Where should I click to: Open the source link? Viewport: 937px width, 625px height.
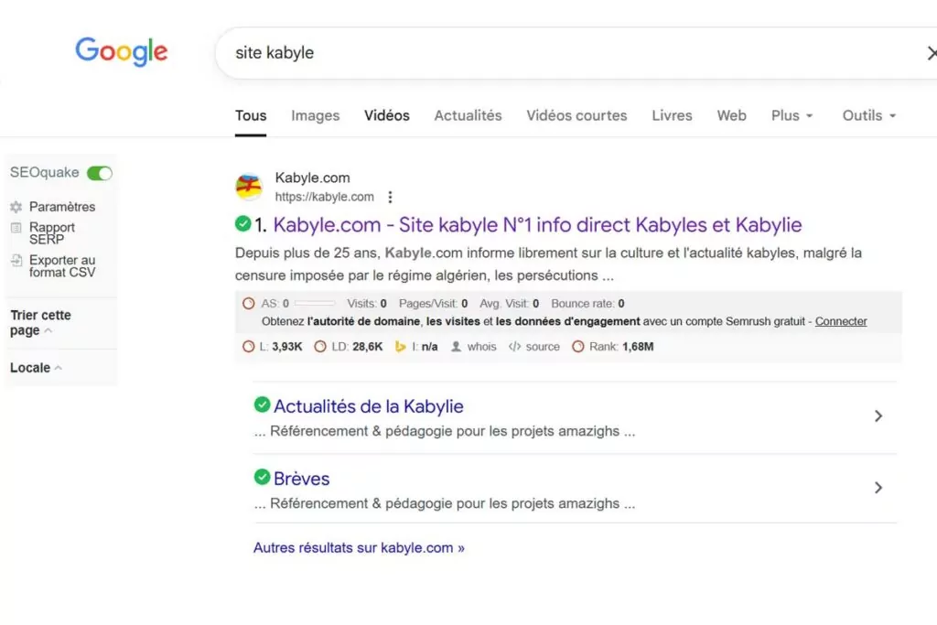click(543, 347)
